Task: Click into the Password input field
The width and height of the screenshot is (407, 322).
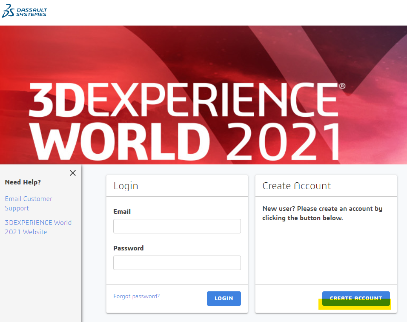Action: pyautogui.click(x=177, y=263)
